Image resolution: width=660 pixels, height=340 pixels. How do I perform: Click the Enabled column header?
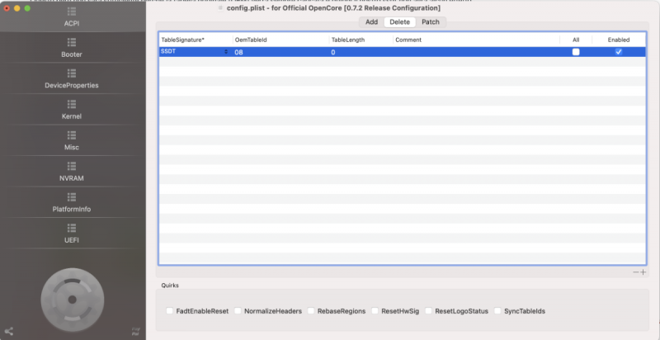click(x=619, y=40)
